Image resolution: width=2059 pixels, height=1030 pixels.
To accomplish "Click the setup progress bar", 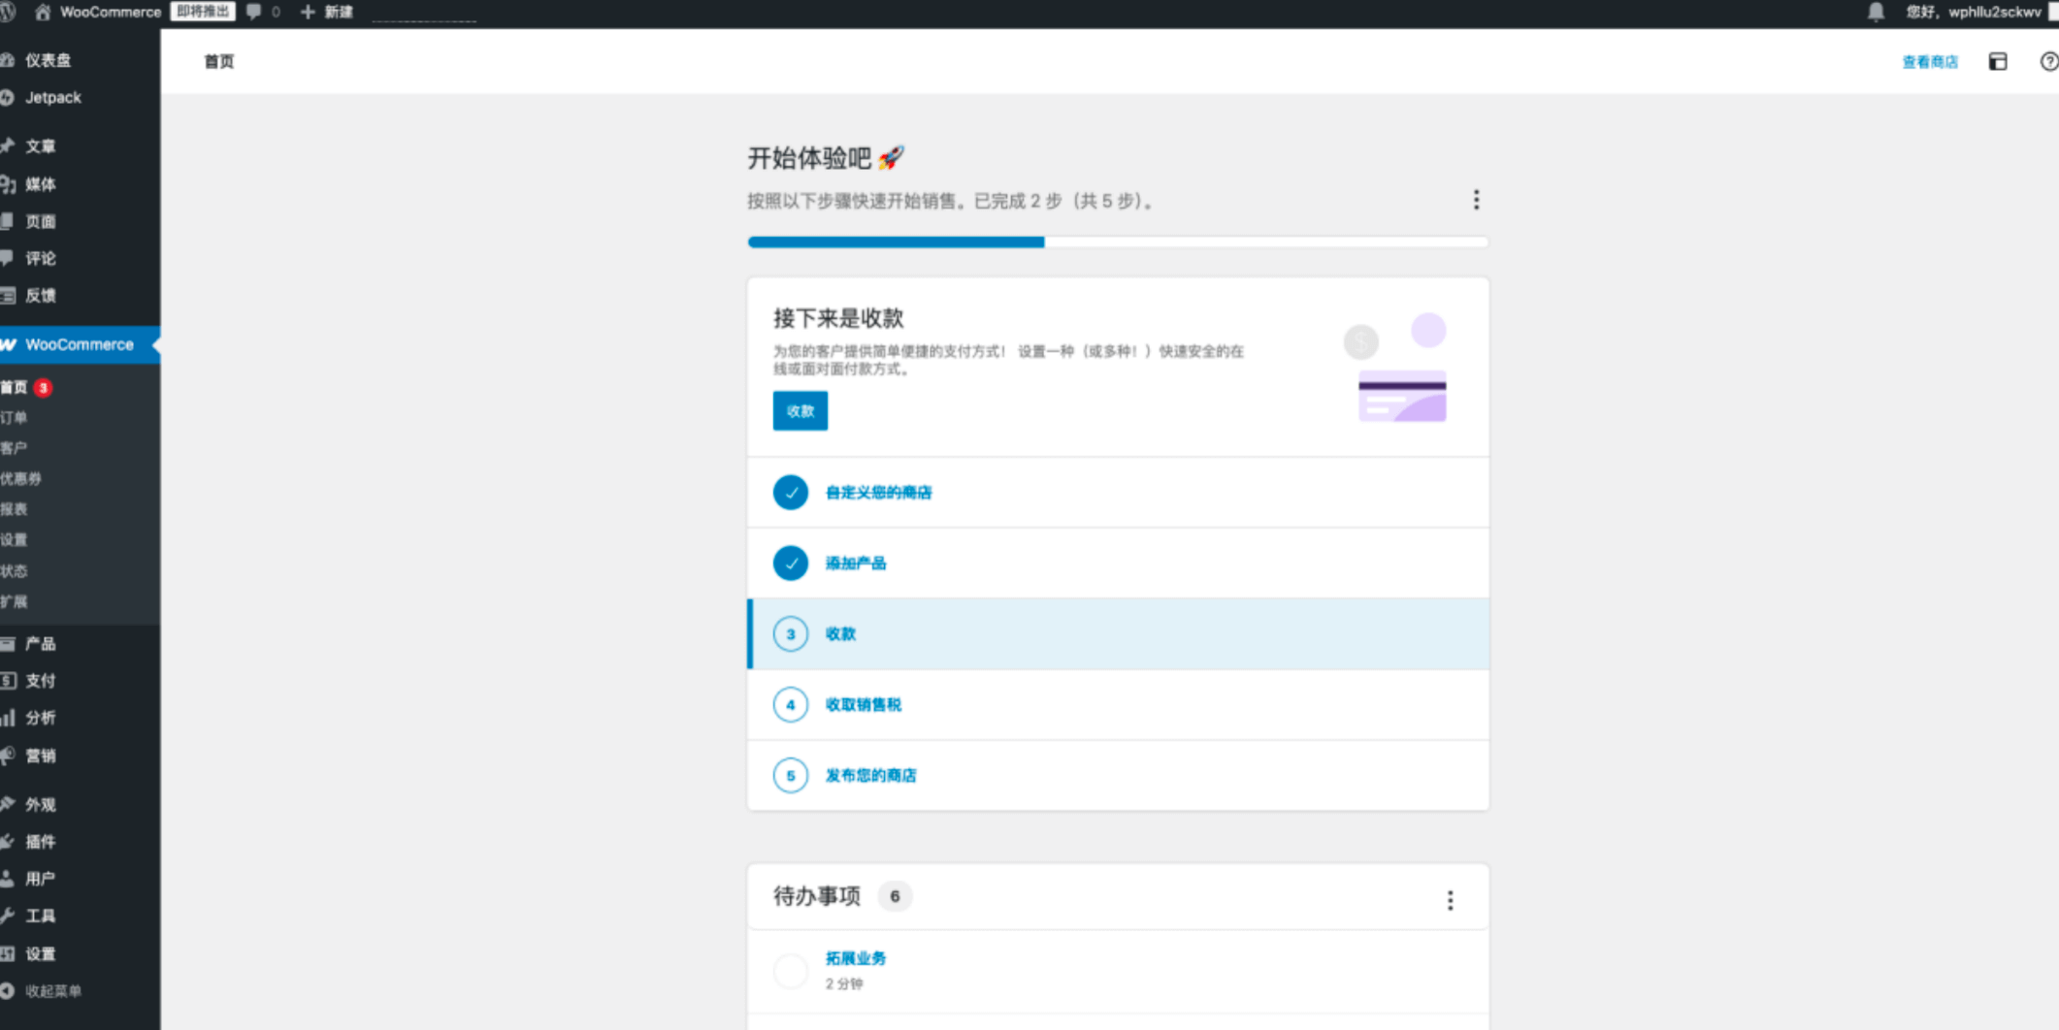I will click(1117, 241).
